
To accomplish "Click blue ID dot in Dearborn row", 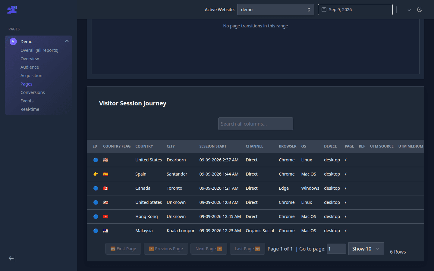I will tap(96, 160).
